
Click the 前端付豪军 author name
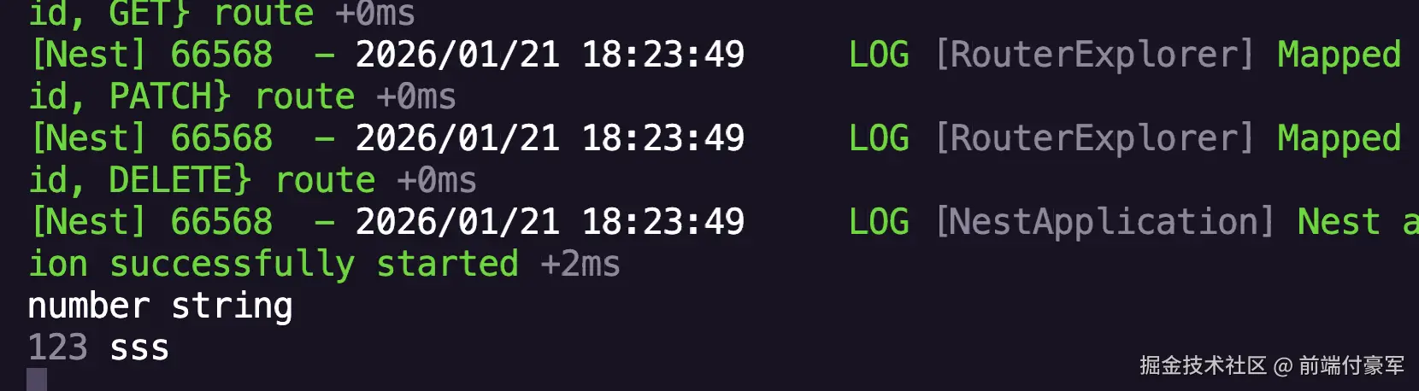pos(1351,365)
